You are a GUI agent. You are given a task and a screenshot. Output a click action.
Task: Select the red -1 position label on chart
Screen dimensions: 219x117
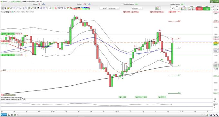click(5, 41)
